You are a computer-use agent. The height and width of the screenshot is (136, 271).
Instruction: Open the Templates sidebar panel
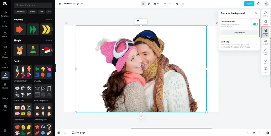5,14
